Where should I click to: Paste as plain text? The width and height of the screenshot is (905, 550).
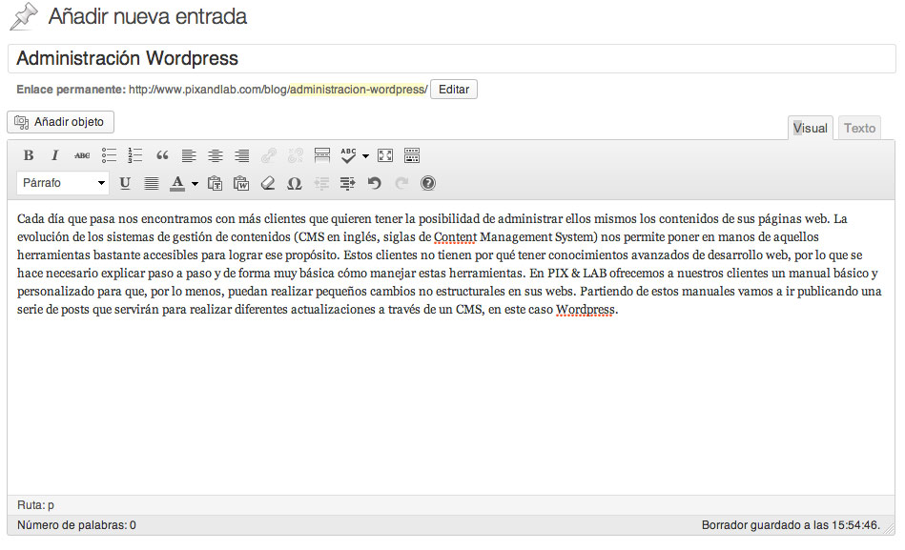pyautogui.click(x=215, y=184)
